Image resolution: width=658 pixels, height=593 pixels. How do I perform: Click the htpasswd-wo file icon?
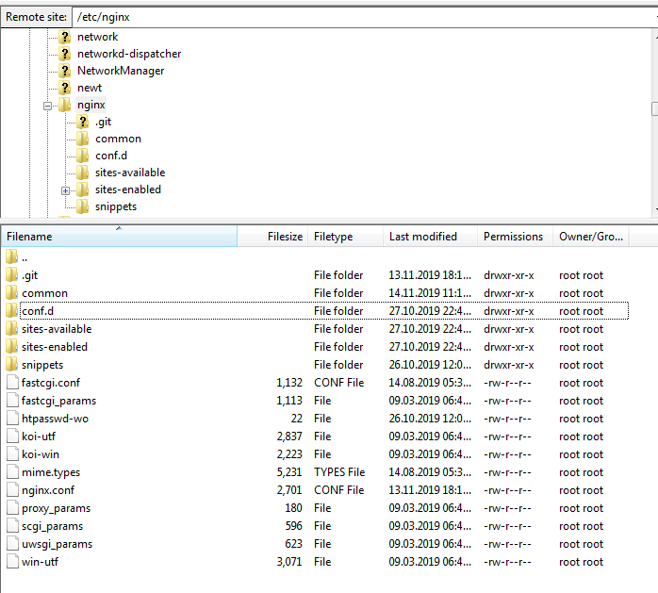coord(12,419)
